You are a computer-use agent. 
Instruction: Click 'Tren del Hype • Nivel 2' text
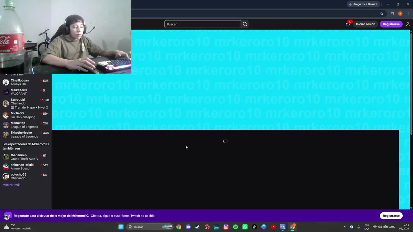tap(31, 107)
